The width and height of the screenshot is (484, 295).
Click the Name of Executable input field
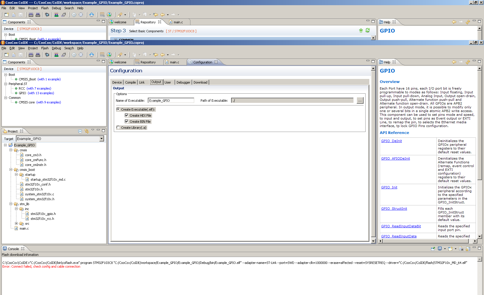[x=171, y=101]
